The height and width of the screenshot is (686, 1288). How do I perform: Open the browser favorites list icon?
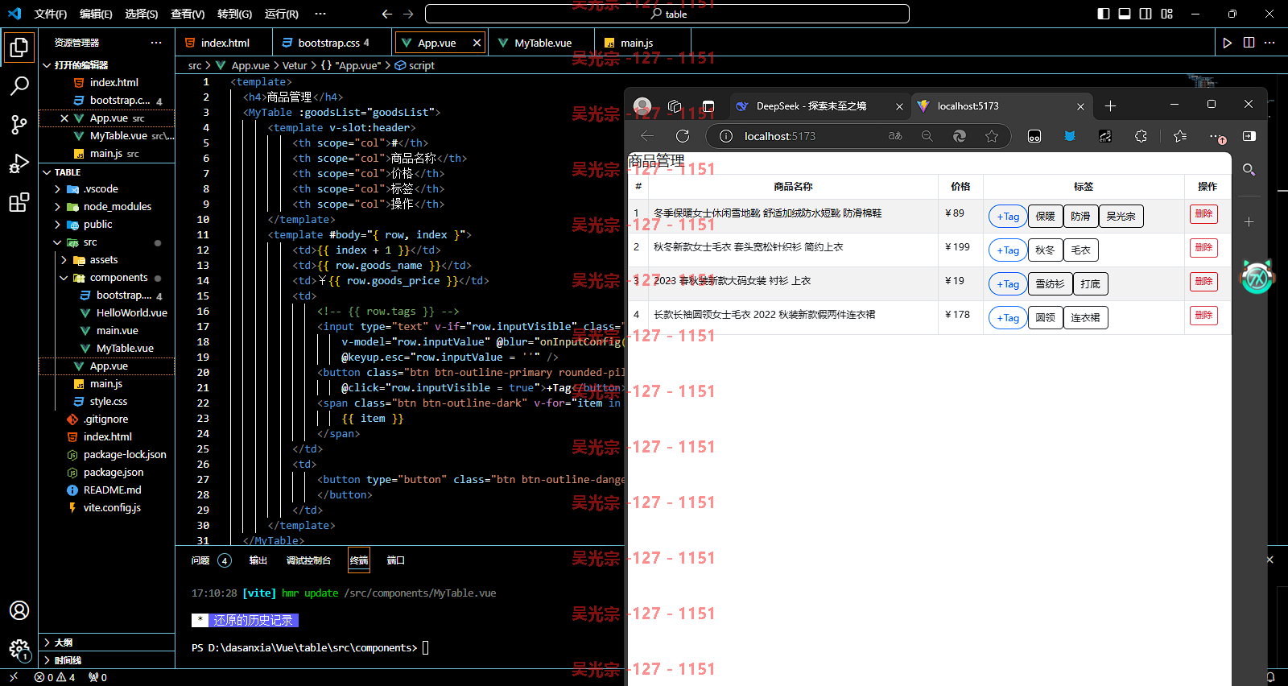(x=1180, y=136)
